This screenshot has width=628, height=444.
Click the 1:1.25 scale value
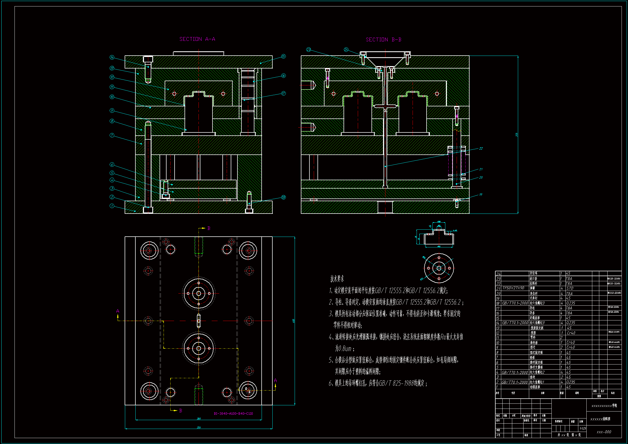583,428
